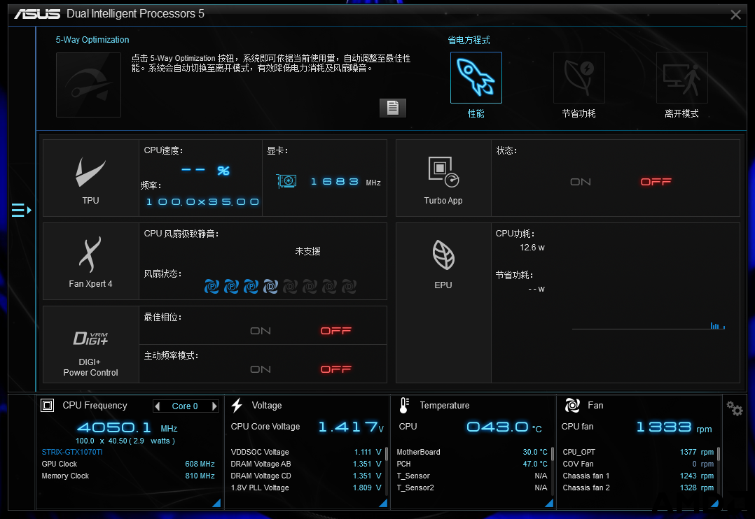
Task: Click the 5-Way Optimization speedometer button
Action: click(x=88, y=85)
